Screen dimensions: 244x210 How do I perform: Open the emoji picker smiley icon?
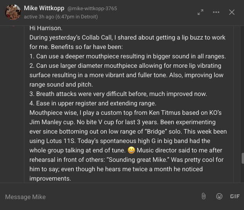pos(219,196)
